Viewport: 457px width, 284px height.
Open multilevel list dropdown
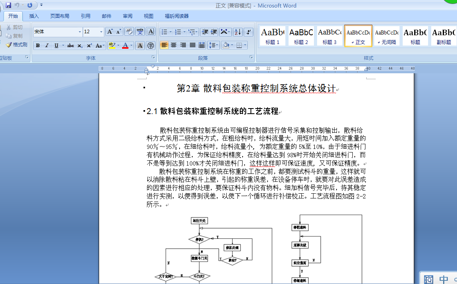coord(197,32)
